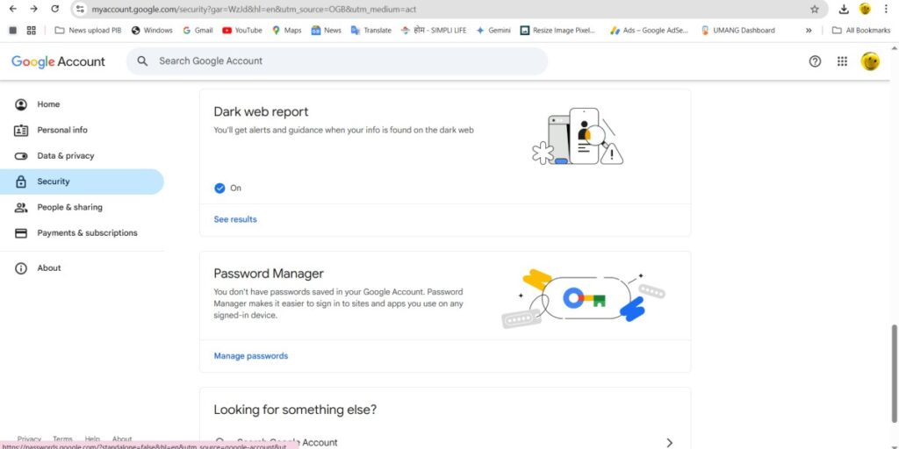Go to Personal info in sidebar

(61, 130)
